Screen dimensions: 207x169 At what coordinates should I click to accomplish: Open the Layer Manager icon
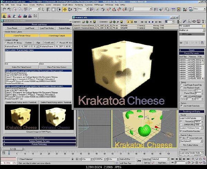coord(167,9)
